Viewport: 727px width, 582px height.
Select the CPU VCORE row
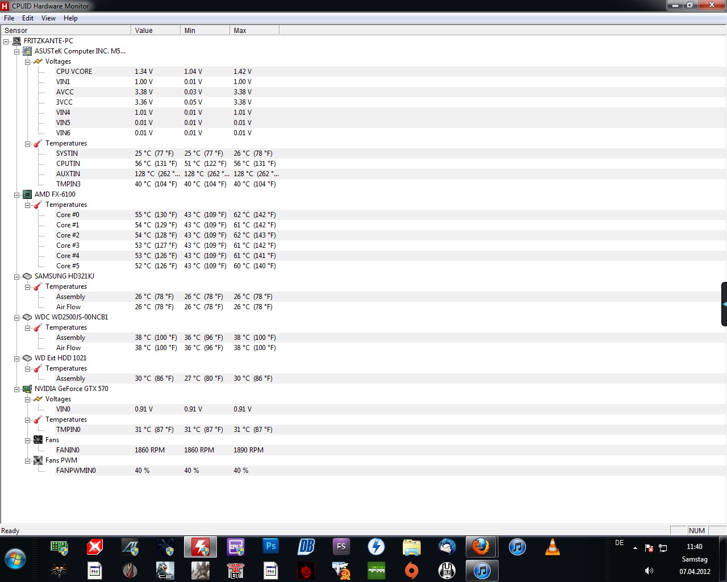click(363, 72)
